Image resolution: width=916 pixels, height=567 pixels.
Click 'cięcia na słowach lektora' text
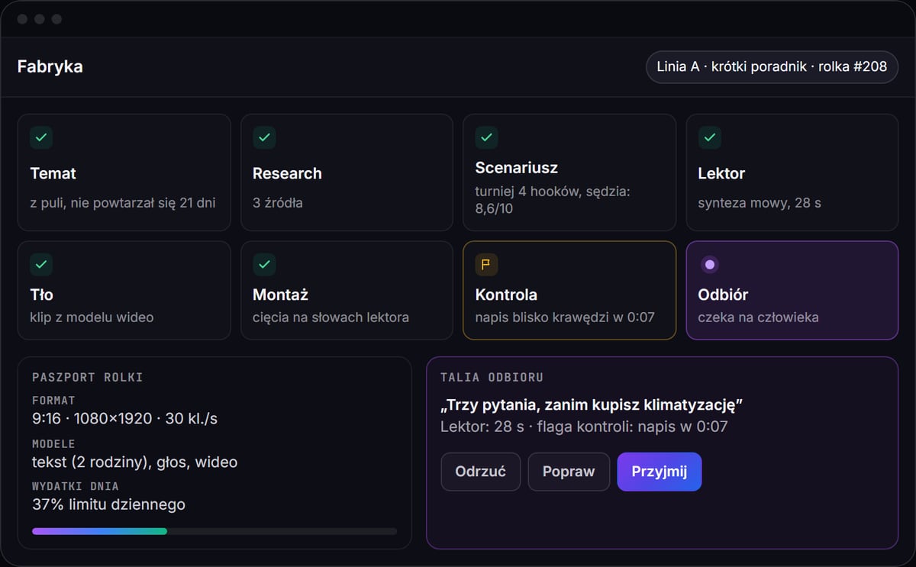(331, 317)
